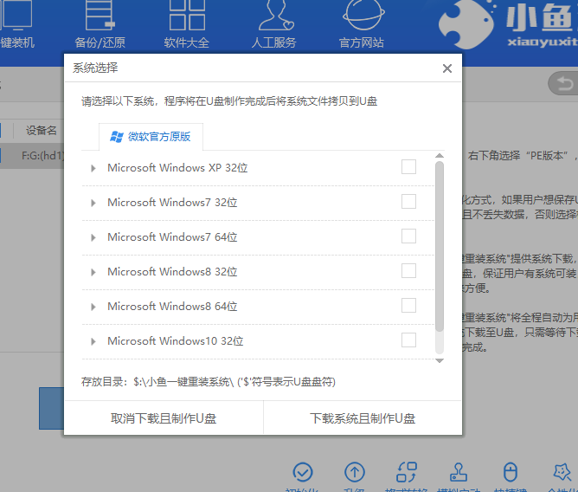Click the 格式转换 convert icon
Viewport: 578px width, 492px height.
click(407, 472)
